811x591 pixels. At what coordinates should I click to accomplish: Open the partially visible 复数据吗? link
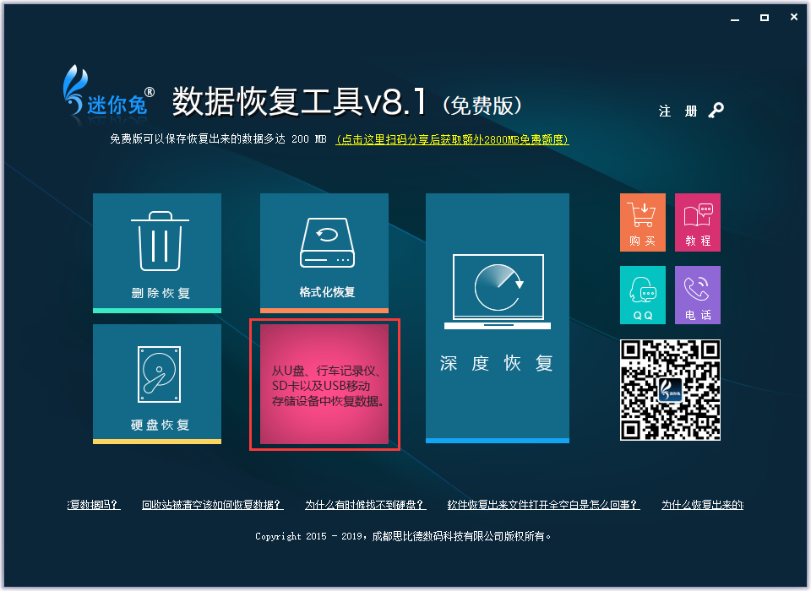94,505
